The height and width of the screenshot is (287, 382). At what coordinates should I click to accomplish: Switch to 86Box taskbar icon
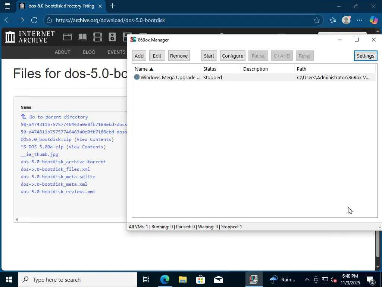pyautogui.click(x=254, y=280)
